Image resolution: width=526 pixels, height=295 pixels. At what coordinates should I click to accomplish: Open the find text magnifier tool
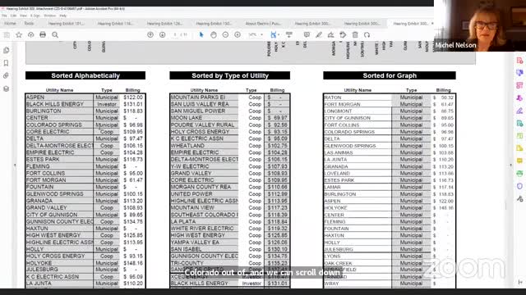click(55, 34)
